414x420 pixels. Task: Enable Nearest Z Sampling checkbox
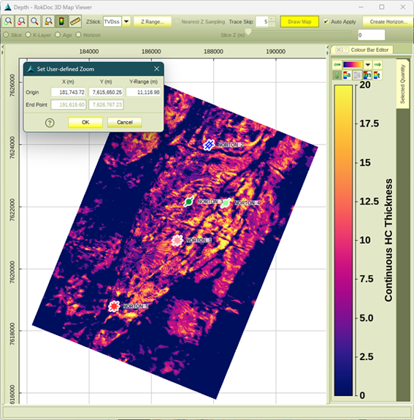[x=177, y=22]
